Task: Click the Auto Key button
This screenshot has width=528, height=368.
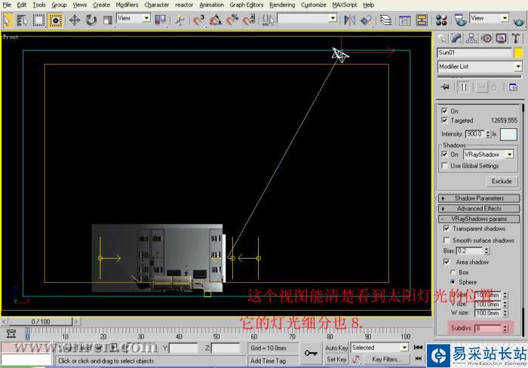Action: (x=336, y=348)
